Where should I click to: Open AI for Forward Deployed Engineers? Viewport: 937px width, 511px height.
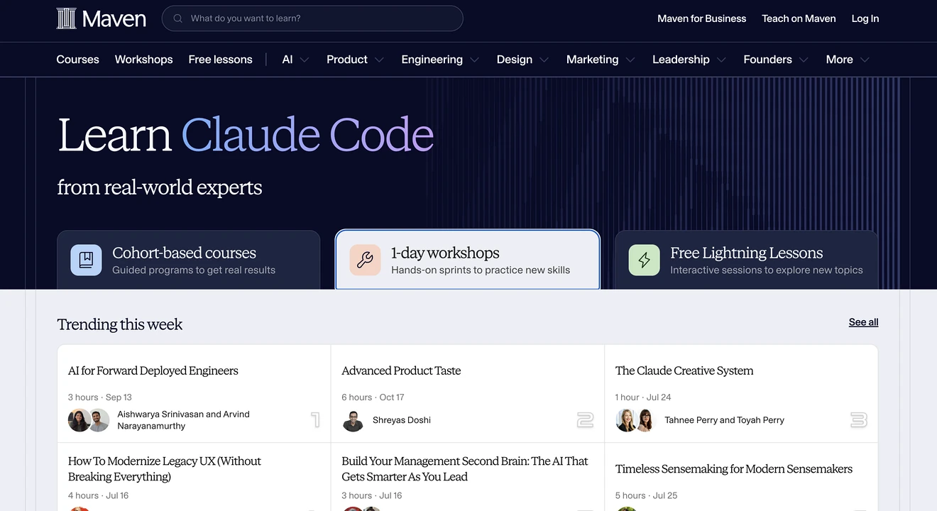[153, 370]
